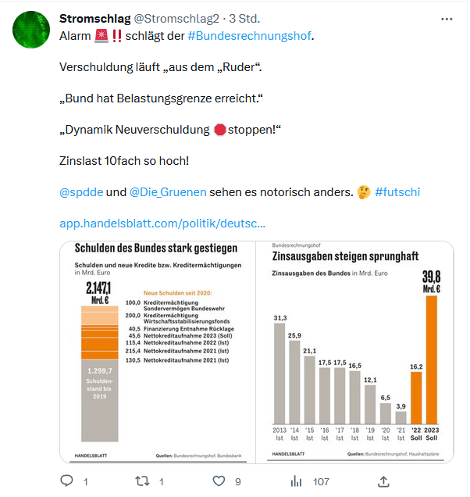Visit the @Die_Gruenen mention
Image resolution: width=470 pixels, height=497 pixels.
[168, 192]
